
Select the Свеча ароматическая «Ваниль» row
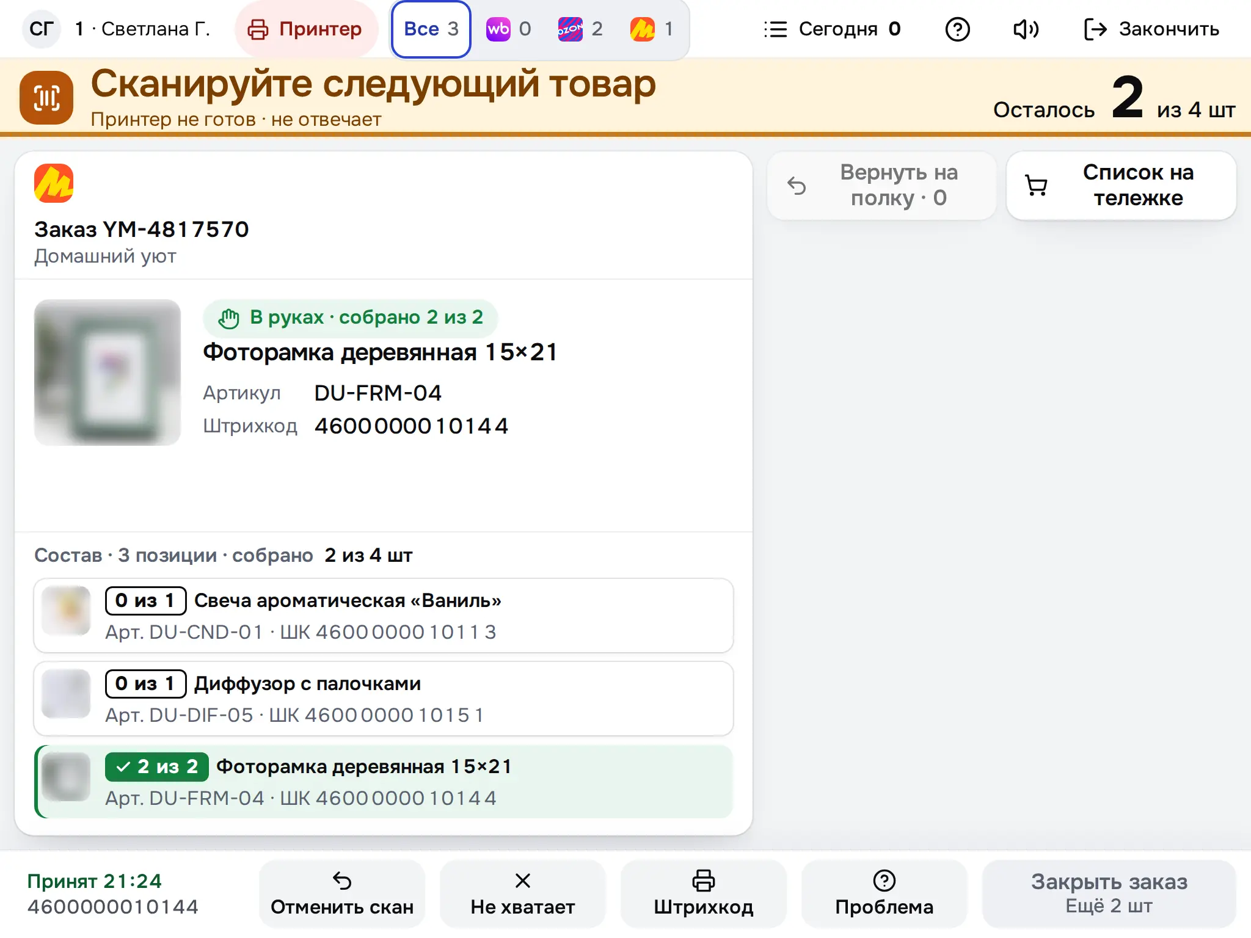[x=384, y=616]
